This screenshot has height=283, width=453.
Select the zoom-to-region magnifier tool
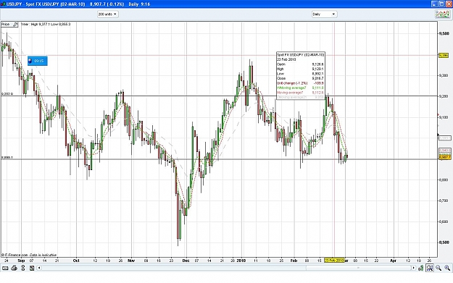tap(430, 268)
